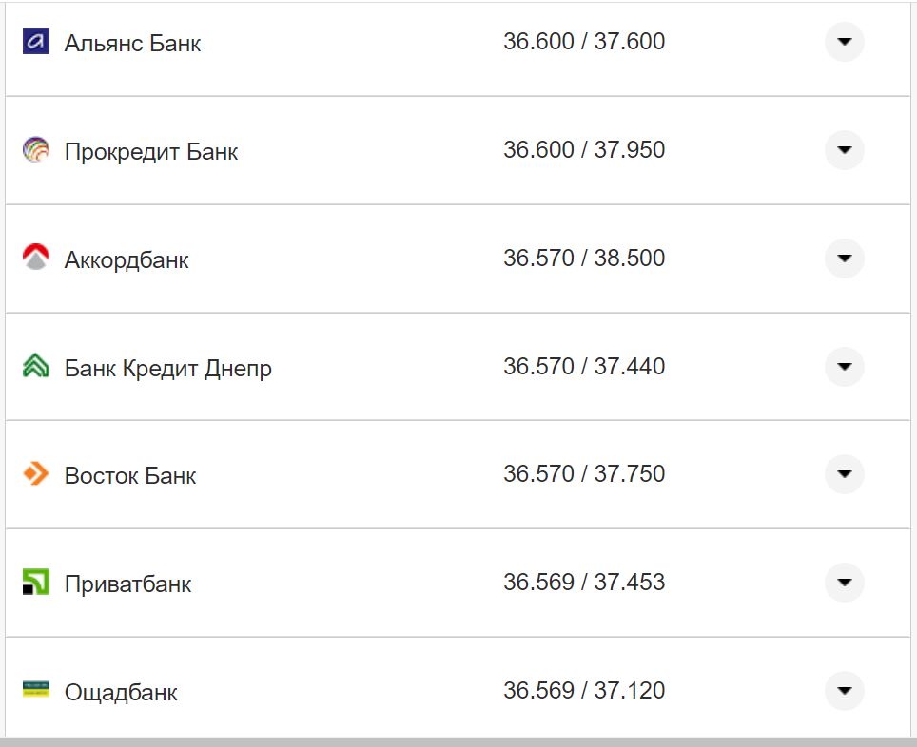Click the horizontal scrollbar at the bottom
The image size is (917, 747).
click(x=457, y=741)
